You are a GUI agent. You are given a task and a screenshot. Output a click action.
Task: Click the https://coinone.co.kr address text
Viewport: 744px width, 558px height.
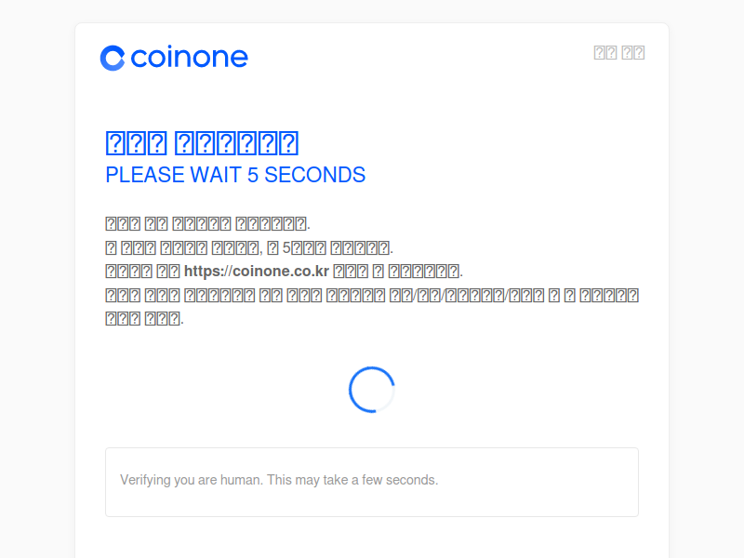257,271
